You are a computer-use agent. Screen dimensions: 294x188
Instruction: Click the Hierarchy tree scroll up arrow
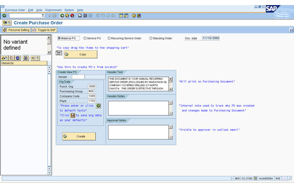click(49, 67)
